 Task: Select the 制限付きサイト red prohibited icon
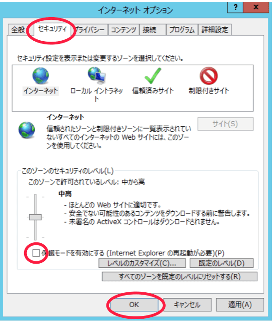209,75
